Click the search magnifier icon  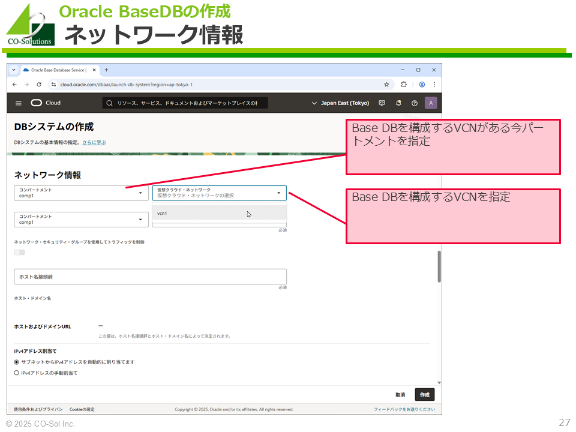click(109, 103)
